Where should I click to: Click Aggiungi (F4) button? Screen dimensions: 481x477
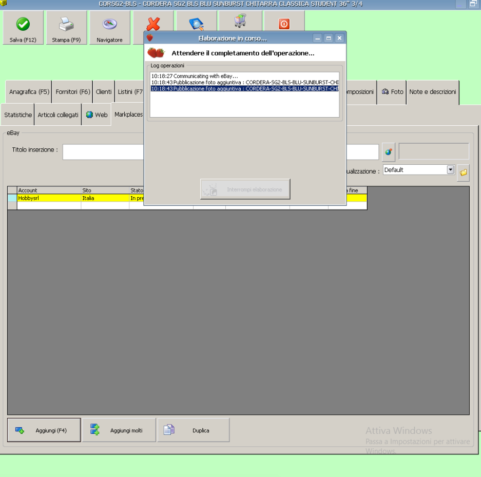pos(44,430)
